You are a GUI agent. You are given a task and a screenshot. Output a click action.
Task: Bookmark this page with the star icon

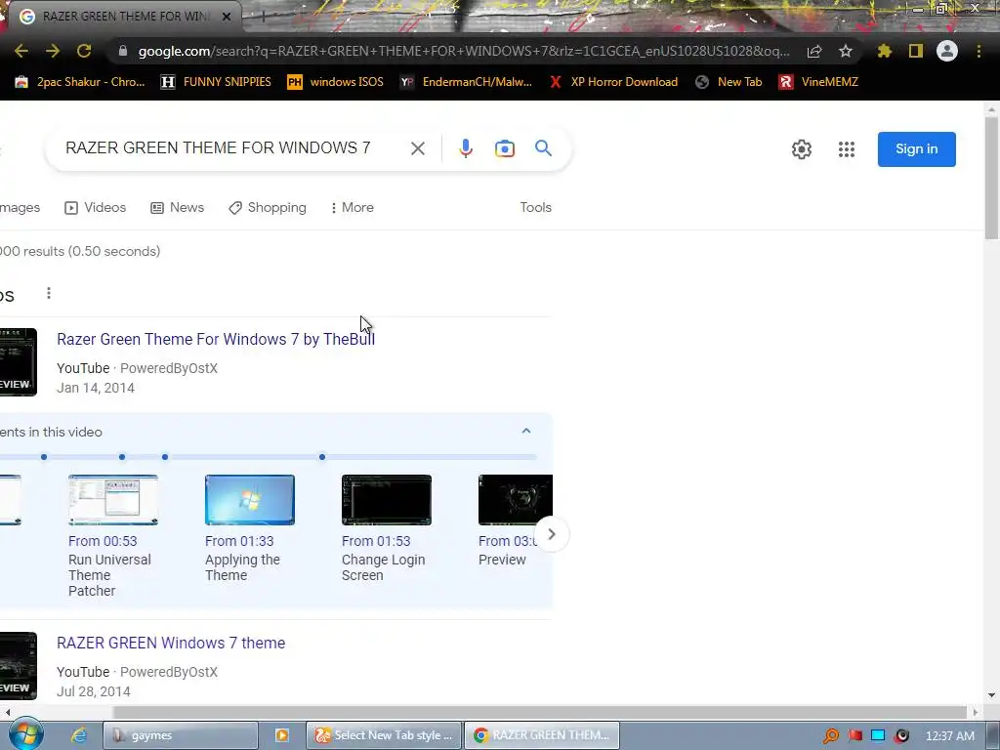click(x=846, y=51)
